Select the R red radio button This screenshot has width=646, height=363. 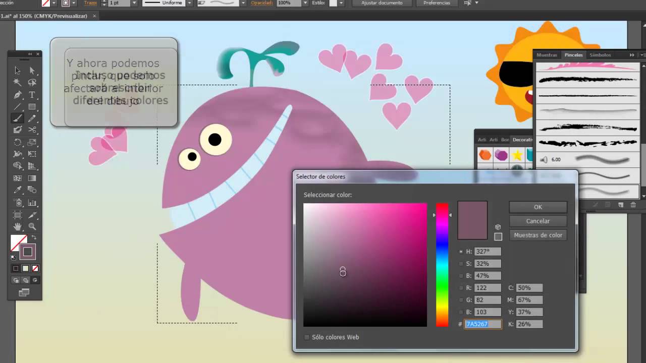point(461,288)
